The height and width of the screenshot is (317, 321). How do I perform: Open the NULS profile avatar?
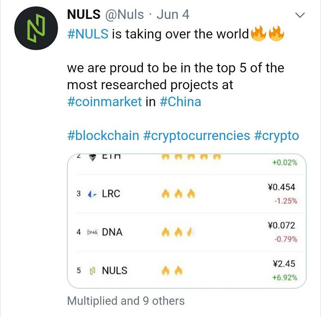(x=36, y=28)
